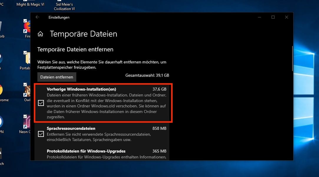Toggle selection checkbox on Portable folder icon

pos(25,53)
